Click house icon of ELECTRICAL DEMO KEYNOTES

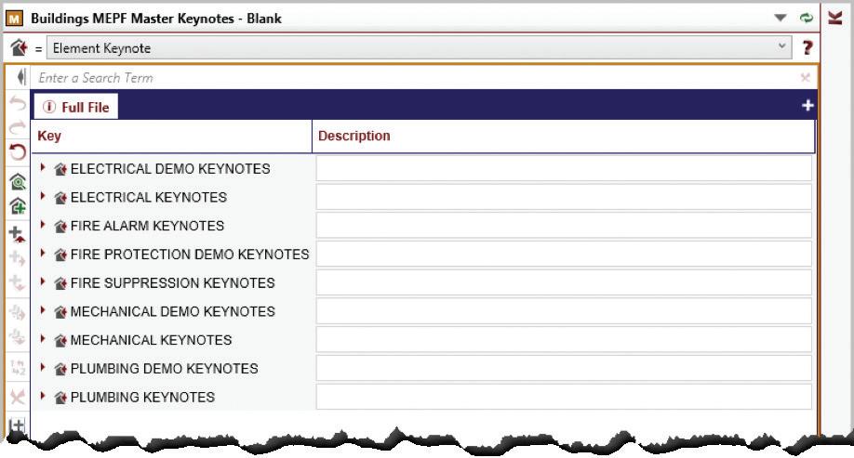tap(60, 170)
